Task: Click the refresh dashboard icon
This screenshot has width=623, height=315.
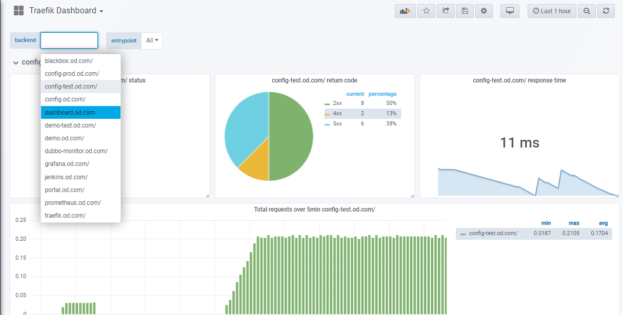Action: click(x=606, y=11)
